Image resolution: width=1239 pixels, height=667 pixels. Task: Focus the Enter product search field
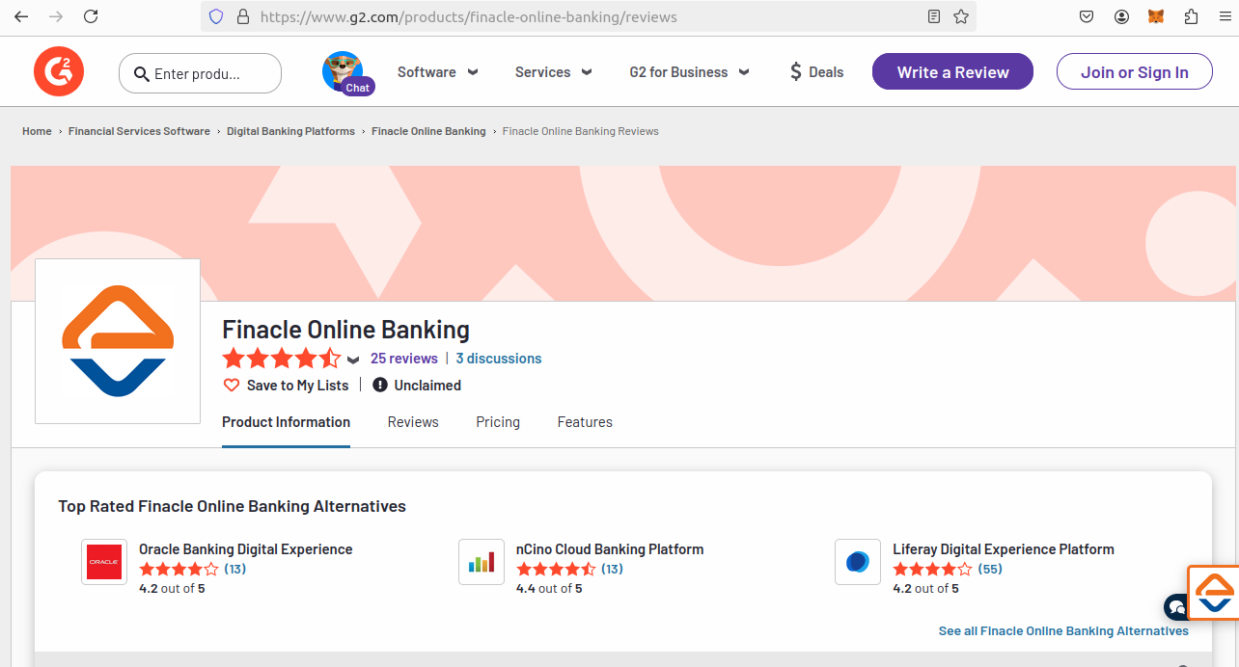[x=200, y=73]
